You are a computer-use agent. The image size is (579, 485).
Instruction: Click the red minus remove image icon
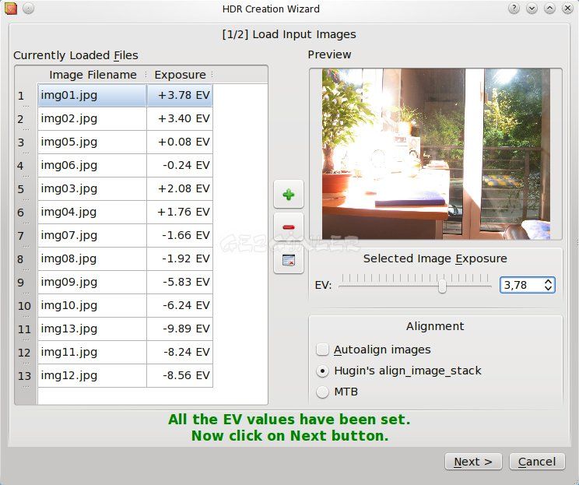[289, 227]
